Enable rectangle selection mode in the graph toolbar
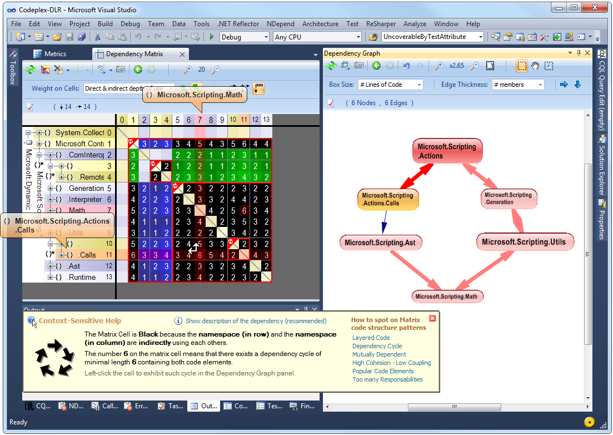This screenshot has height=435, width=613. [x=521, y=66]
